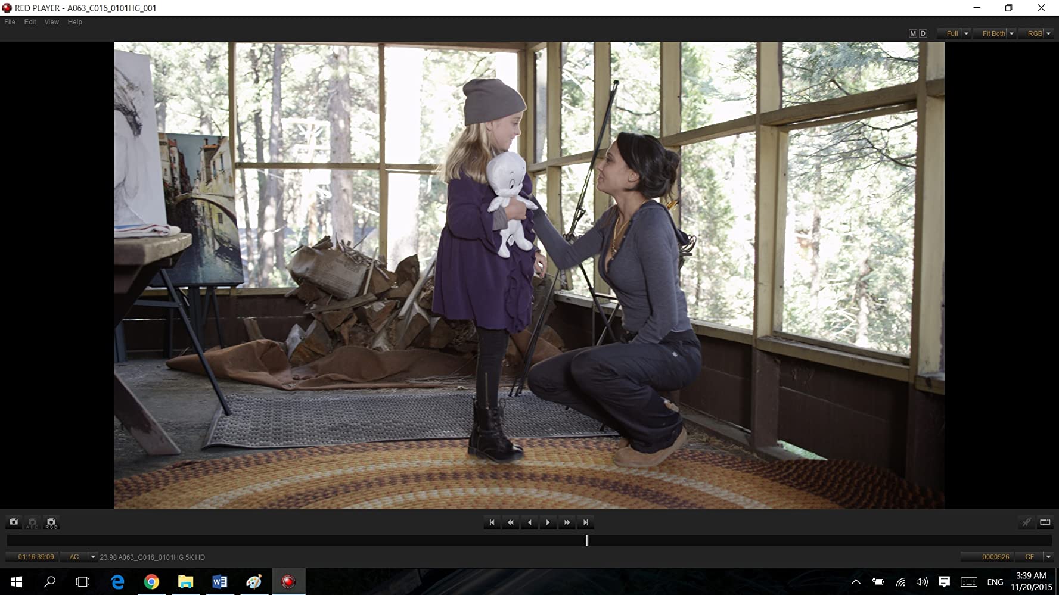Screen dimensions: 1059x595
Task: Toggle the D box in top bar
Action: click(x=923, y=33)
